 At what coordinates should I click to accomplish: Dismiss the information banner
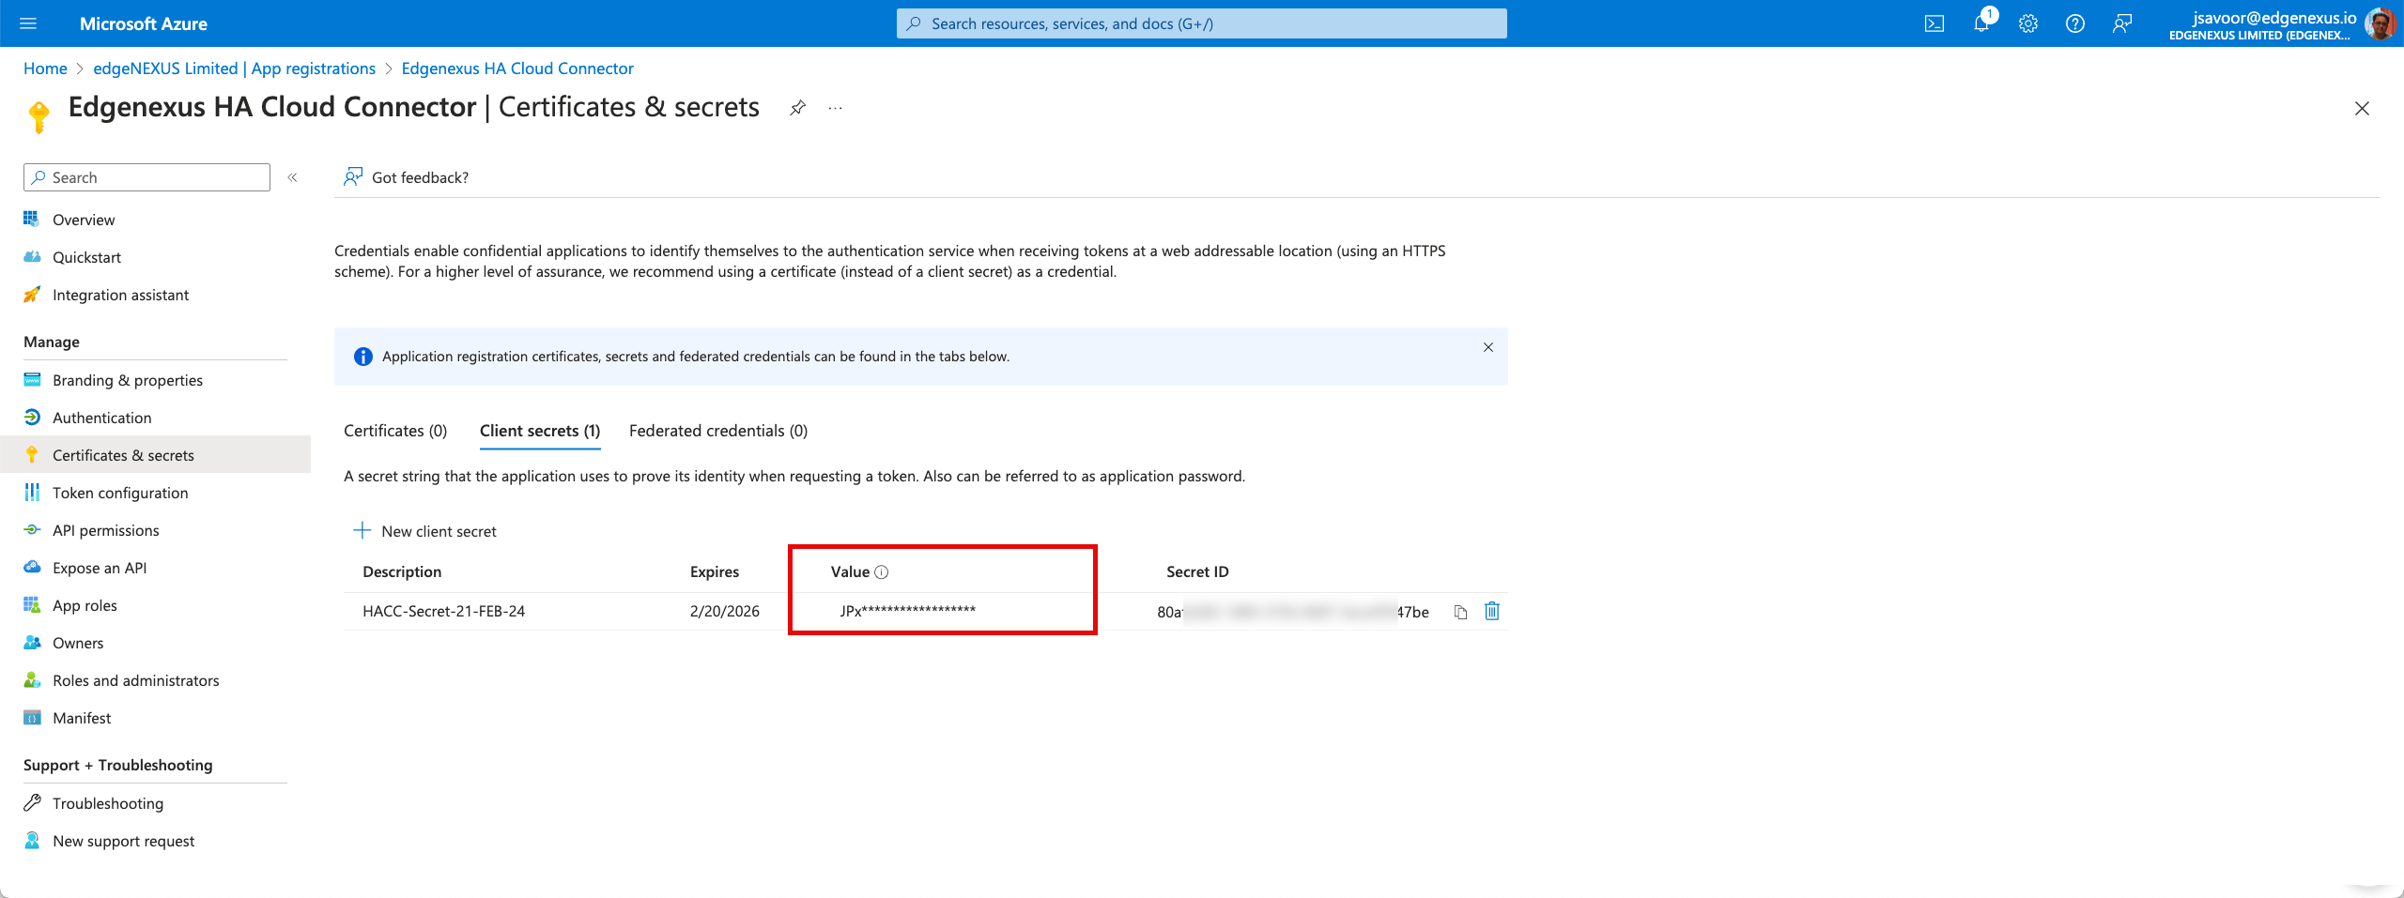pyautogui.click(x=1488, y=347)
